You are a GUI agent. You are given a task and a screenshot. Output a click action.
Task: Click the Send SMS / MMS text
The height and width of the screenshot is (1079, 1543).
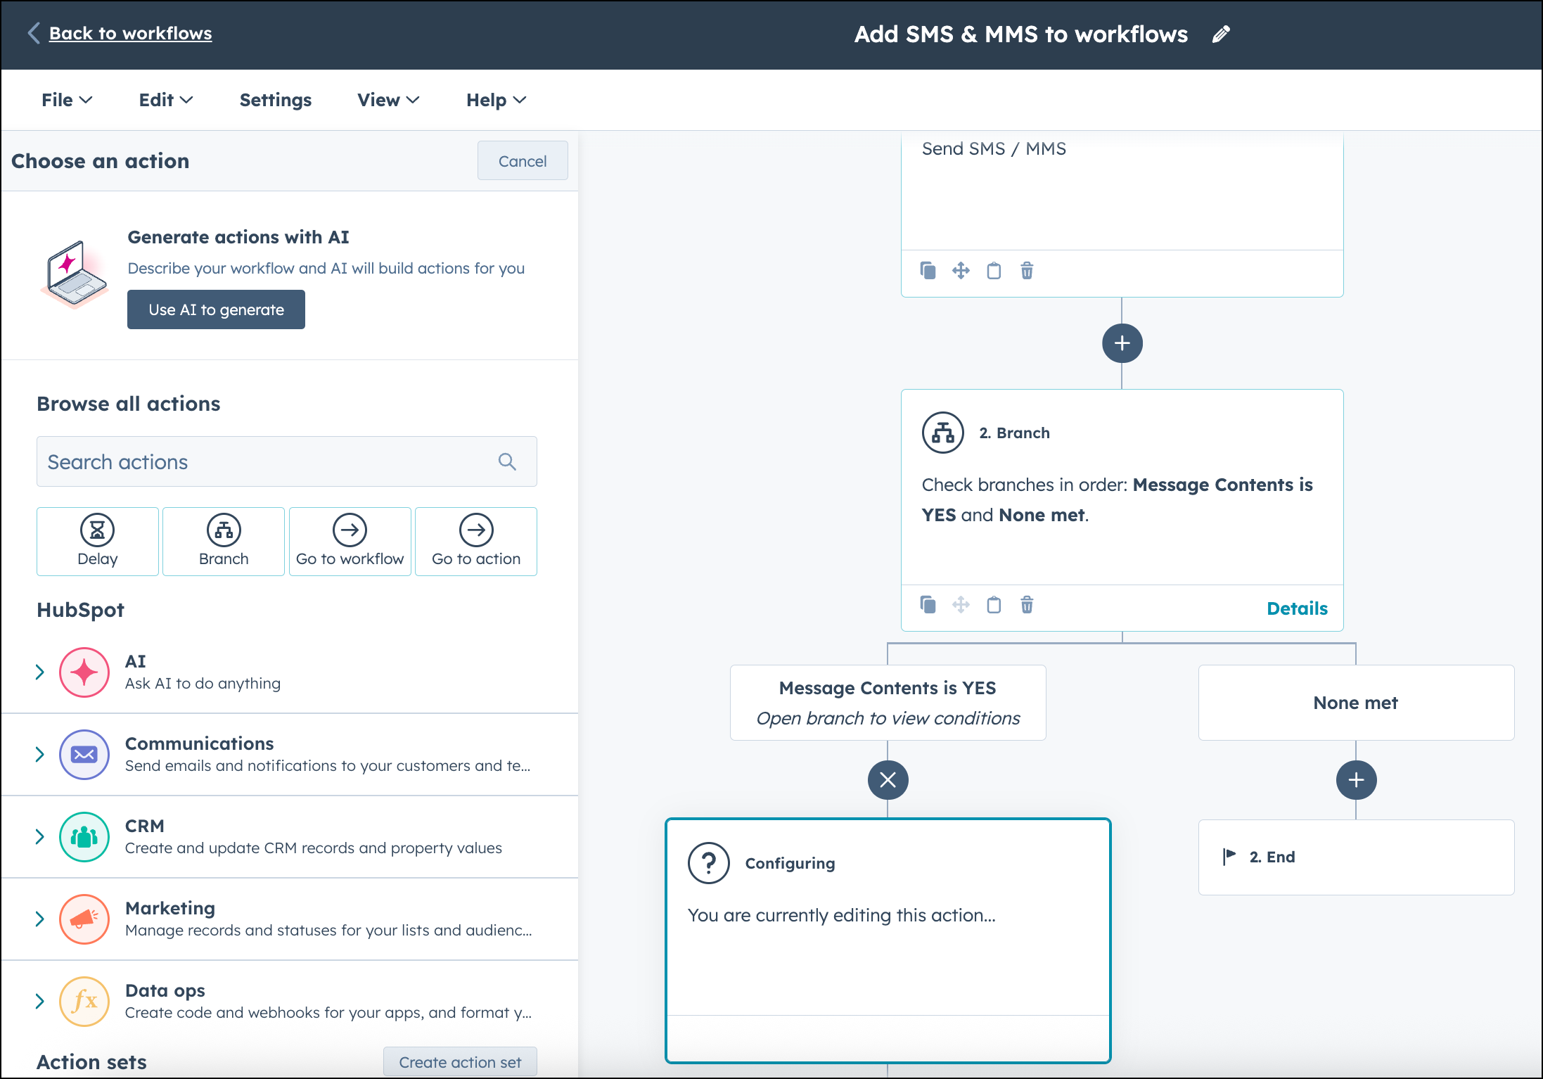pyautogui.click(x=994, y=148)
